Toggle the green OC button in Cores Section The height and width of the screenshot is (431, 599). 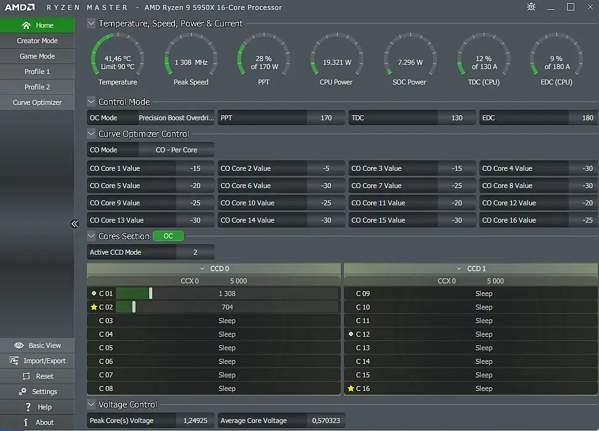168,236
